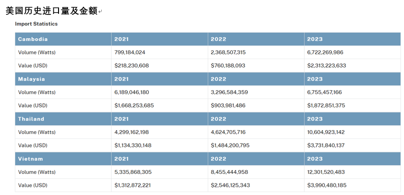Click the Chinese heading 美国历史进口量及金额
This screenshot has height=195, width=404.
point(50,10)
